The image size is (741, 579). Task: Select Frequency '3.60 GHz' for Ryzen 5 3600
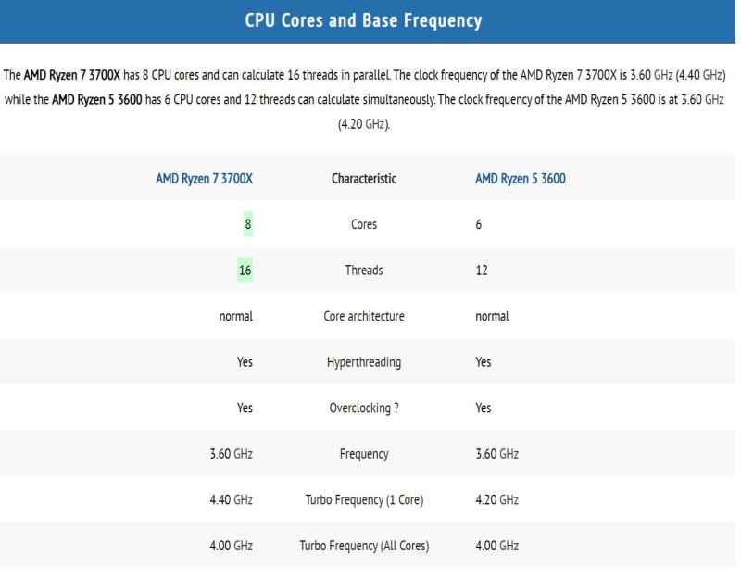pyautogui.click(x=496, y=454)
